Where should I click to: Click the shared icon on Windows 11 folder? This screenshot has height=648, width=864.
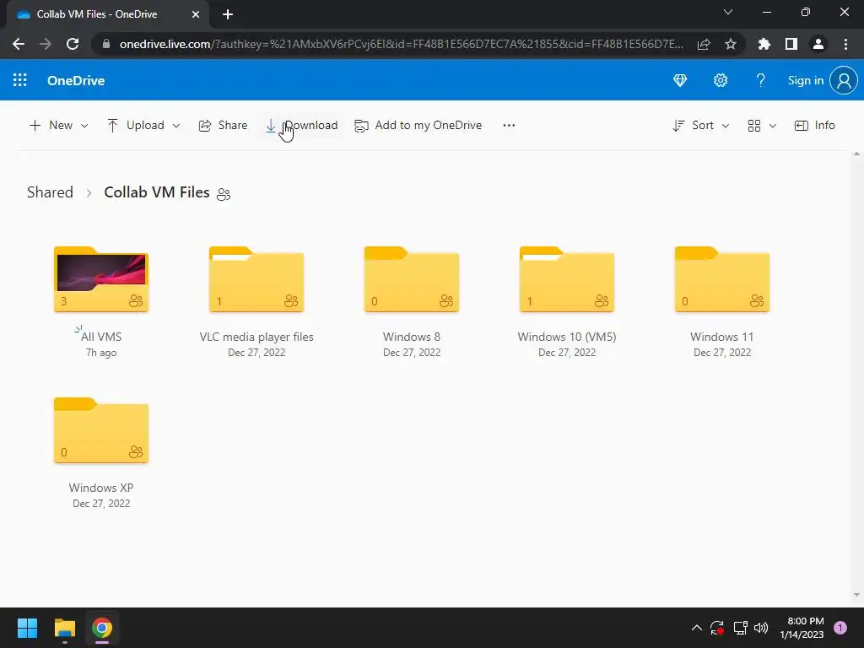[757, 301]
